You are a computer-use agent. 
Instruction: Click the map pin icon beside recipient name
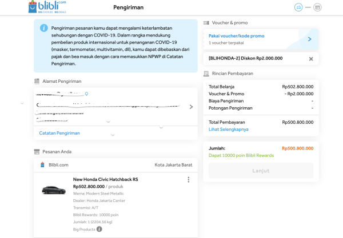point(87,94)
